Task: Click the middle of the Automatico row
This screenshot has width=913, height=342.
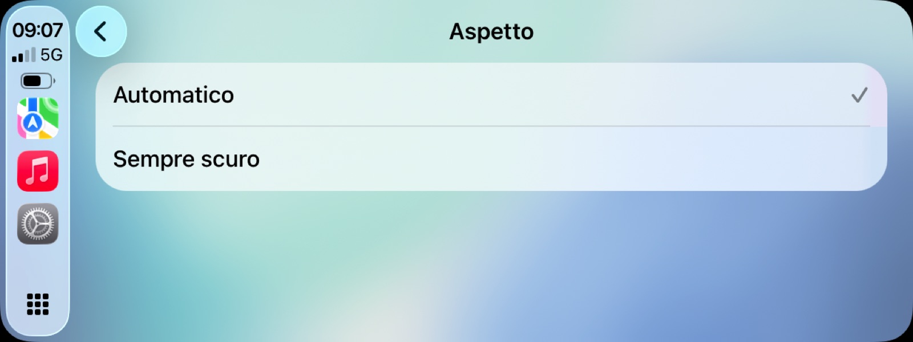Action: tap(491, 95)
